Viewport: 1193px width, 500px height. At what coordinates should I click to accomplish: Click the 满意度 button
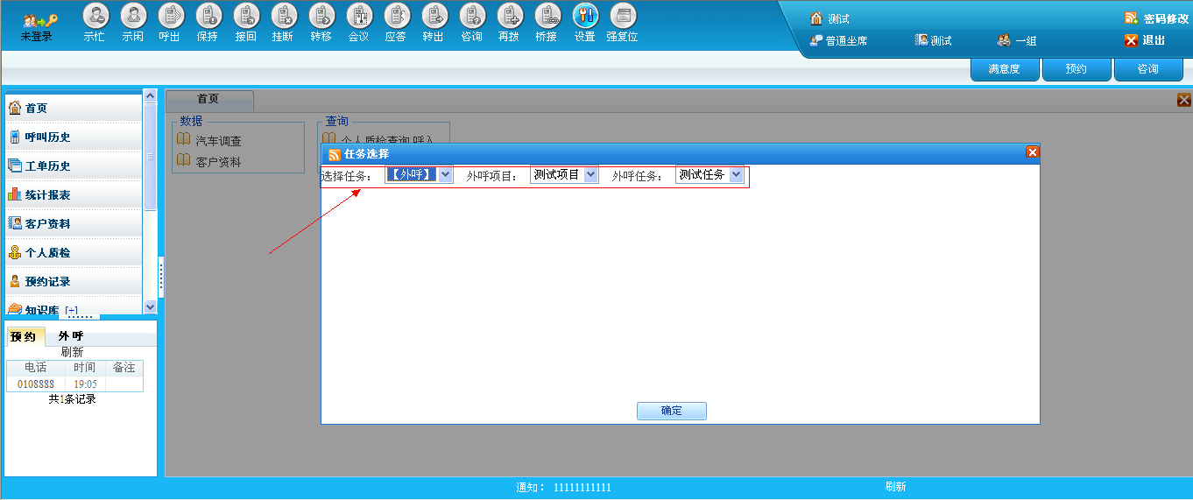(x=1004, y=69)
